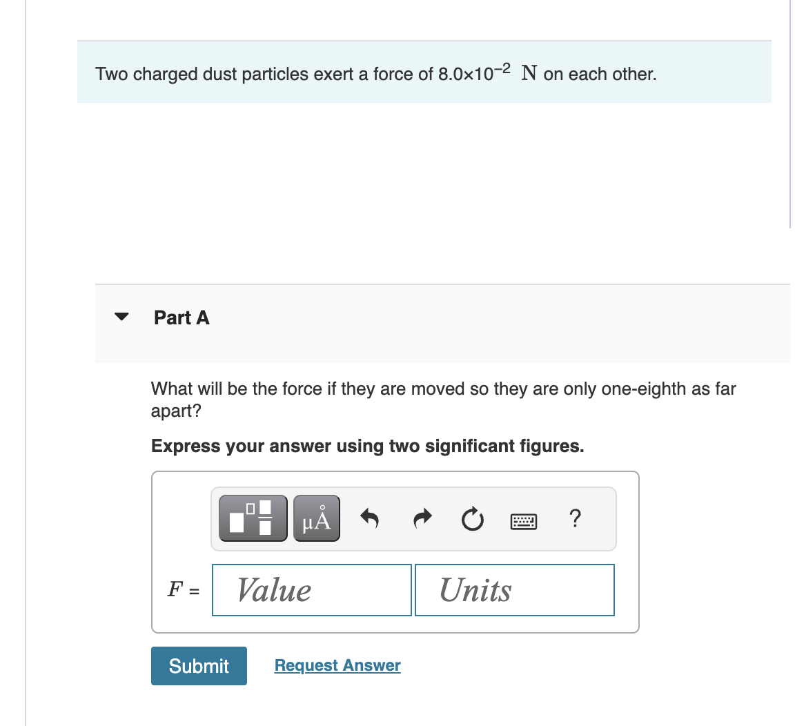Toggle Part A visibility with its arrow
The height and width of the screenshot is (726, 795).
click(121, 317)
